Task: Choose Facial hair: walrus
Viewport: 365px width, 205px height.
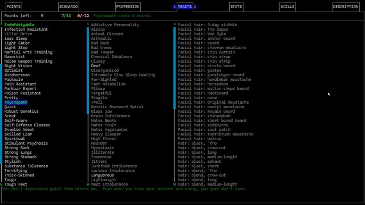Action: [200, 139]
